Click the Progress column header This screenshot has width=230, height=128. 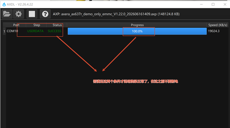coord(137,25)
